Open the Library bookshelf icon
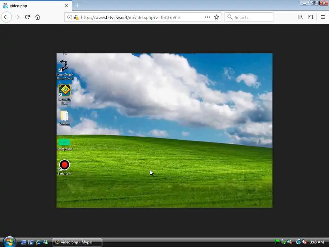 coord(300,17)
